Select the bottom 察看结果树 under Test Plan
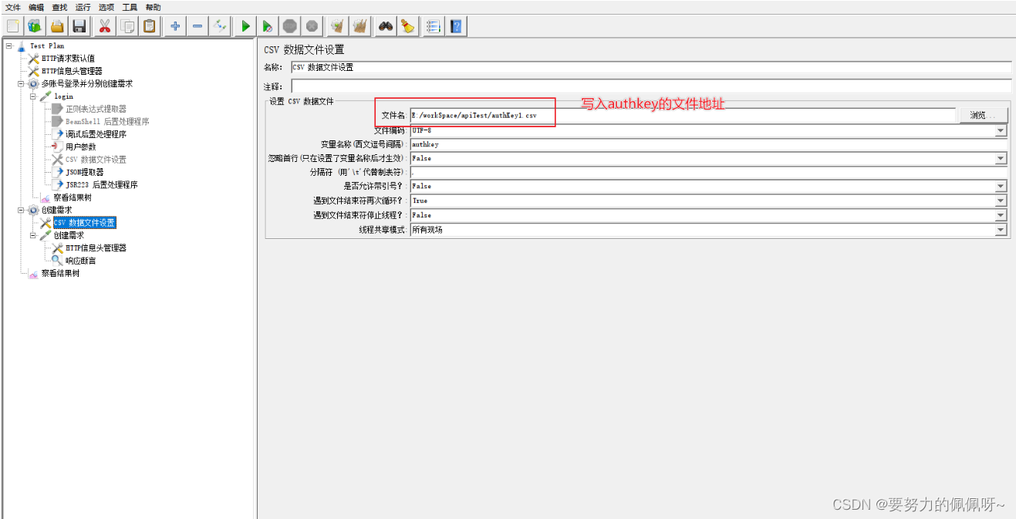The width and height of the screenshot is (1016, 519). point(60,273)
